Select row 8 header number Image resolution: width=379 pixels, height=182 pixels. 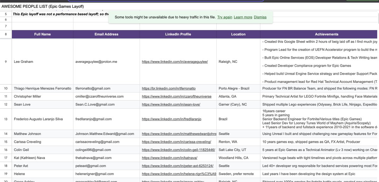(6, 34)
